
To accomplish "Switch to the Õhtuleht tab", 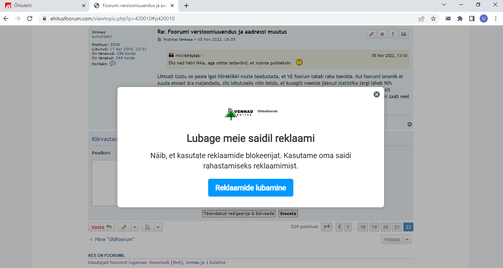I will [44, 6].
